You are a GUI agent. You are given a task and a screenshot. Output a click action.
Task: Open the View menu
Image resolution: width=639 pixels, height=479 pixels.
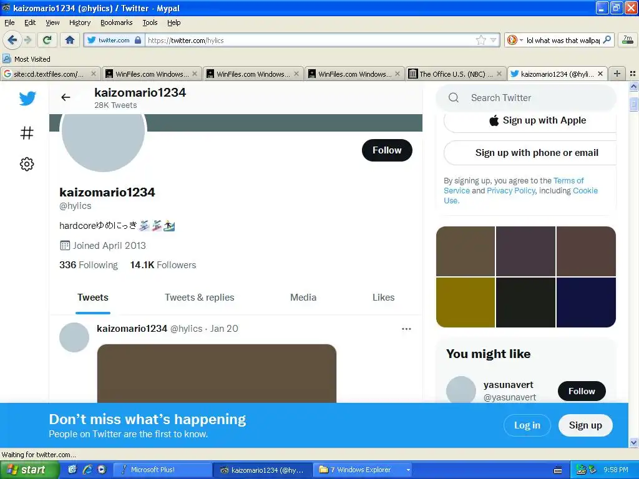[52, 22]
